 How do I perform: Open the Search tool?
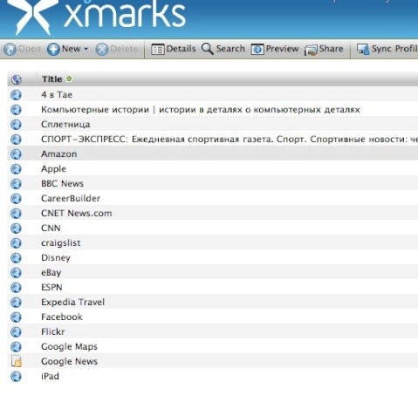(223, 49)
